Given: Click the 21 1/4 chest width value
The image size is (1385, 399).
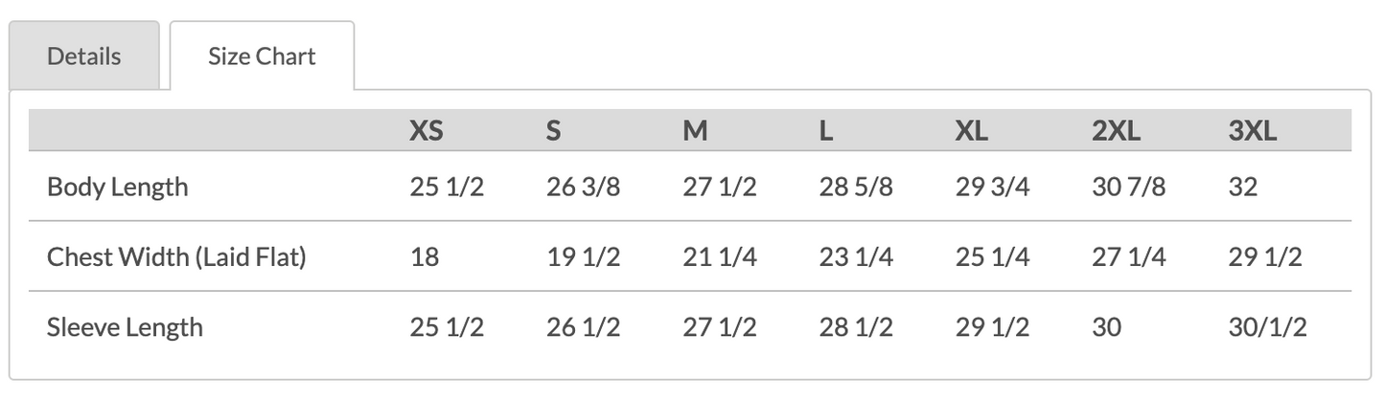Looking at the screenshot, I should pyautogui.click(x=719, y=256).
